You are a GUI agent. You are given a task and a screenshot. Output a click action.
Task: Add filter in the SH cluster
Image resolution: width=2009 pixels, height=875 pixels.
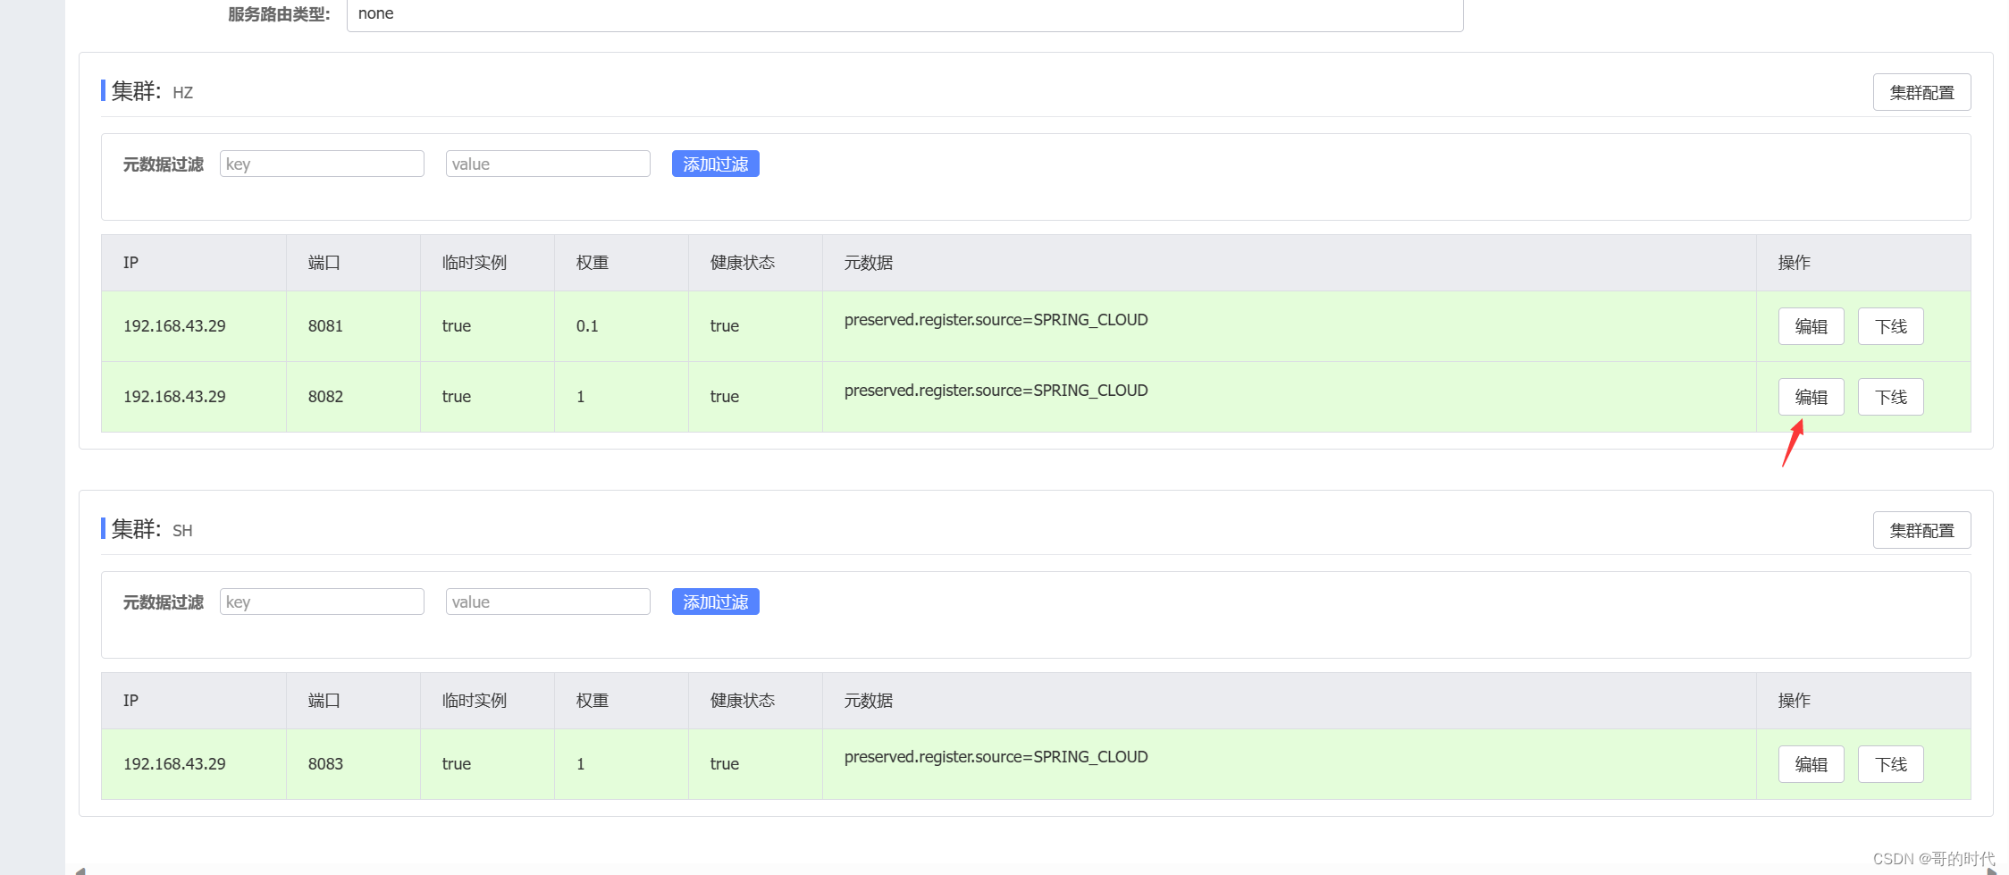coord(715,602)
